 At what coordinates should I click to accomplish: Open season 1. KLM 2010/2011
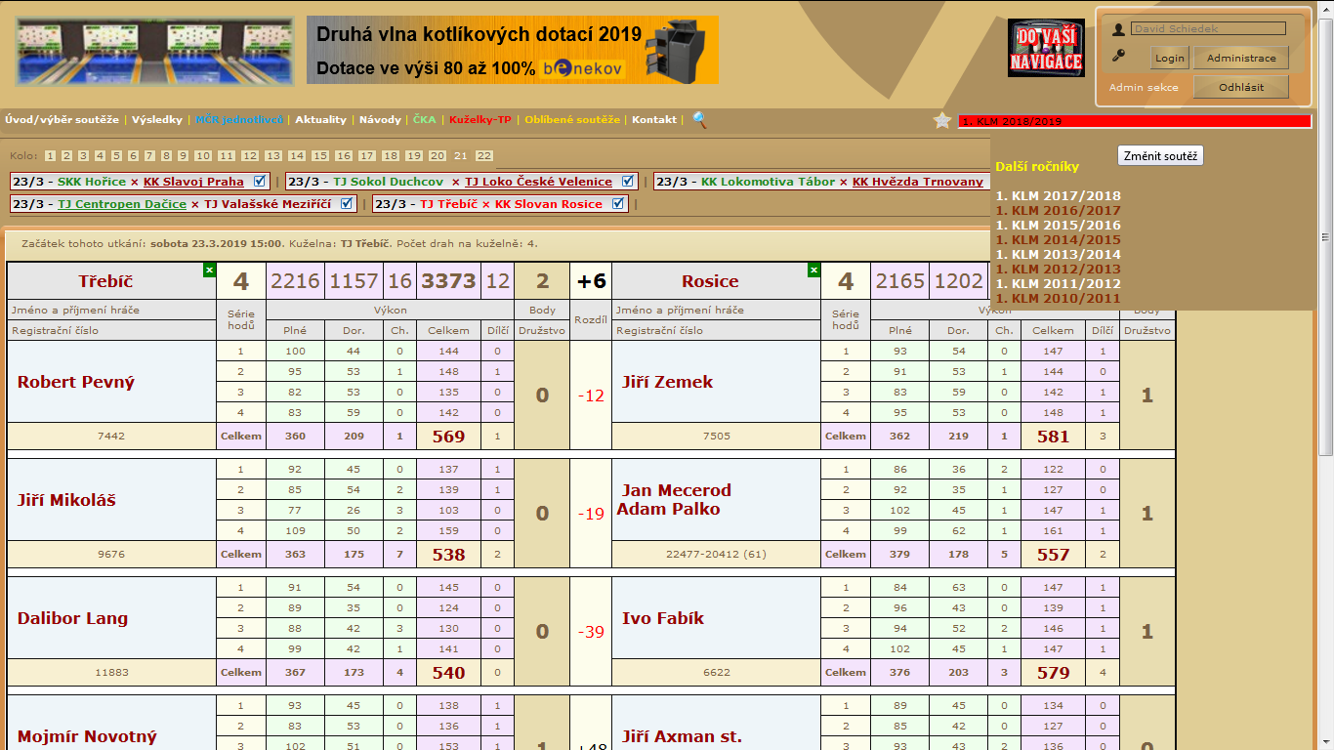coord(1059,298)
